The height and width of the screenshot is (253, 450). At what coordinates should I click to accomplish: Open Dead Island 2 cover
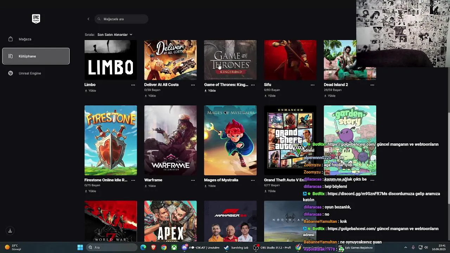(340, 60)
